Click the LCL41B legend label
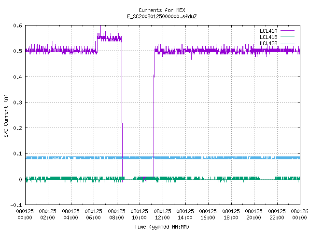 point(268,37)
